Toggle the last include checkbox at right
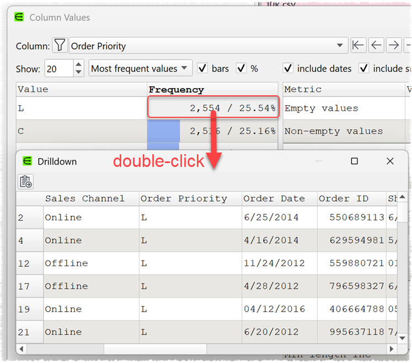Viewport: 412px width, 363px height. coord(364,68)
